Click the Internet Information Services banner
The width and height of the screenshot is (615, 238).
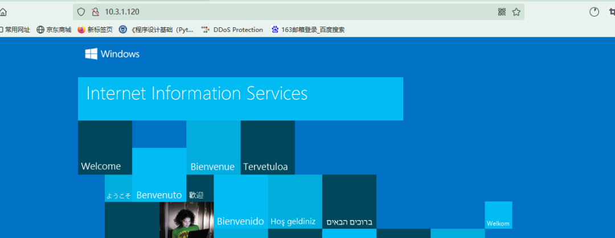240,99
